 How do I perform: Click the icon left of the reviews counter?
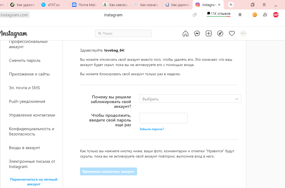coord(195,15)
